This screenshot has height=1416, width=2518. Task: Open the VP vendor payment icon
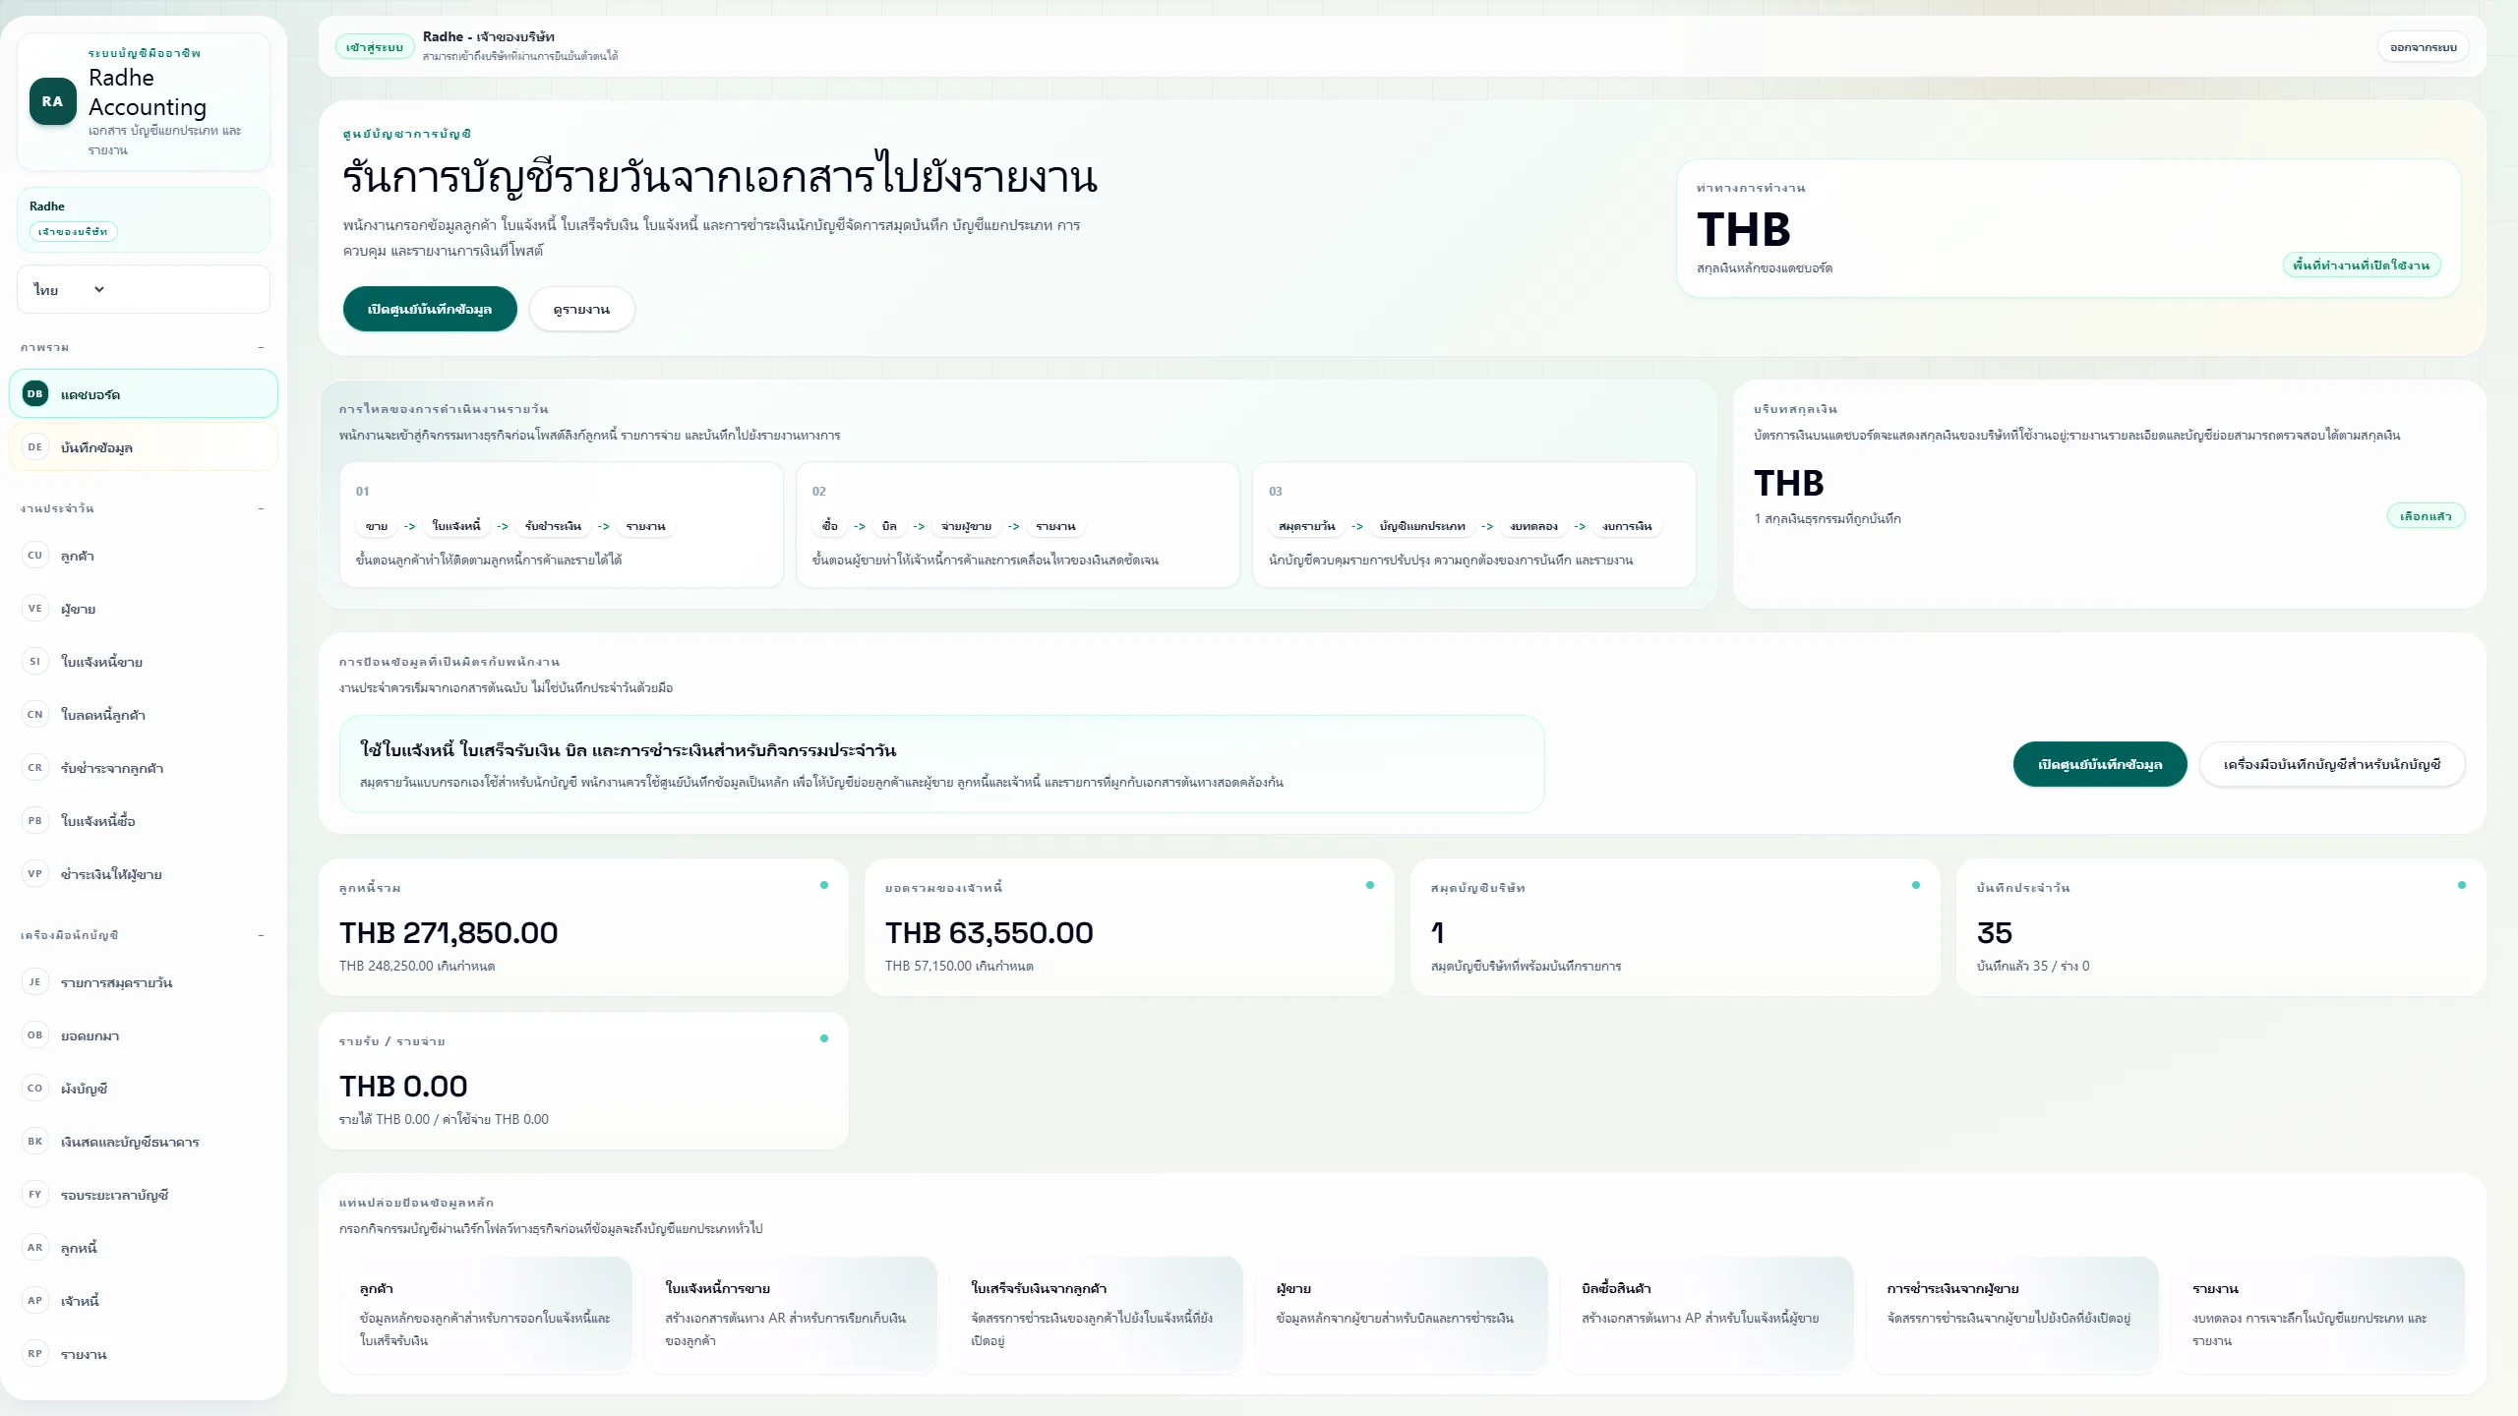35,874
